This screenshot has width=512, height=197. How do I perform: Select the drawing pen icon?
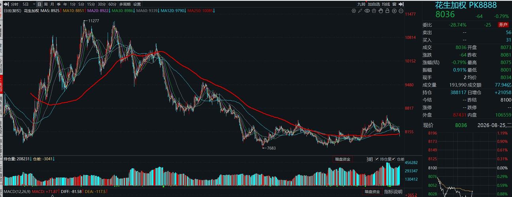[x=361, y=11]
